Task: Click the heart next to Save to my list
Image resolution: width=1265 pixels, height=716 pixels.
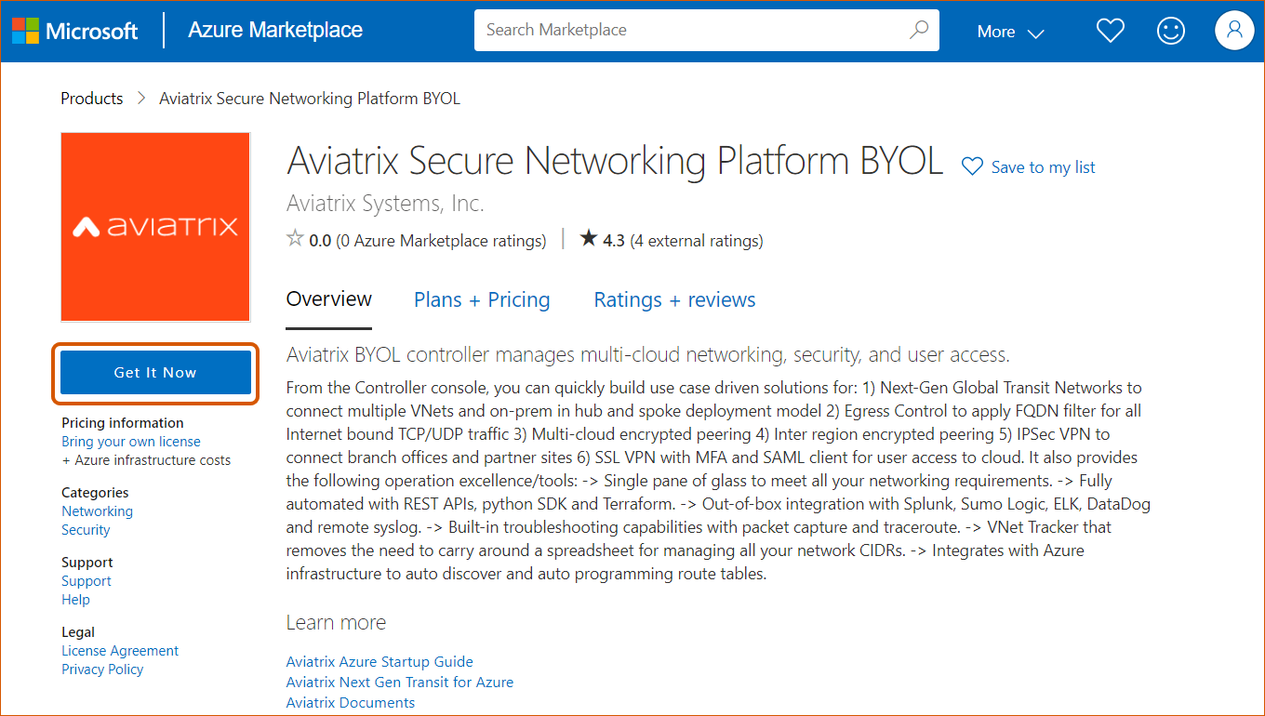Action: point(971,166)
